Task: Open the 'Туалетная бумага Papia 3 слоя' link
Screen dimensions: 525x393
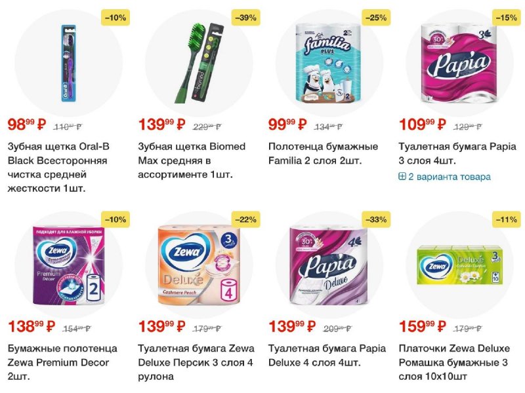Action: (x=457, y=153)
